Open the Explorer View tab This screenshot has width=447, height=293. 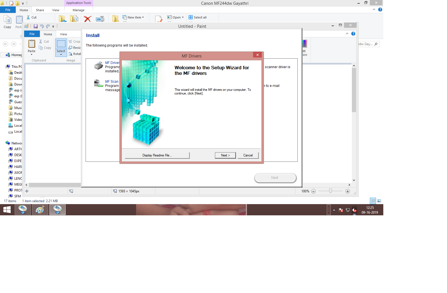tap(56, 10)
